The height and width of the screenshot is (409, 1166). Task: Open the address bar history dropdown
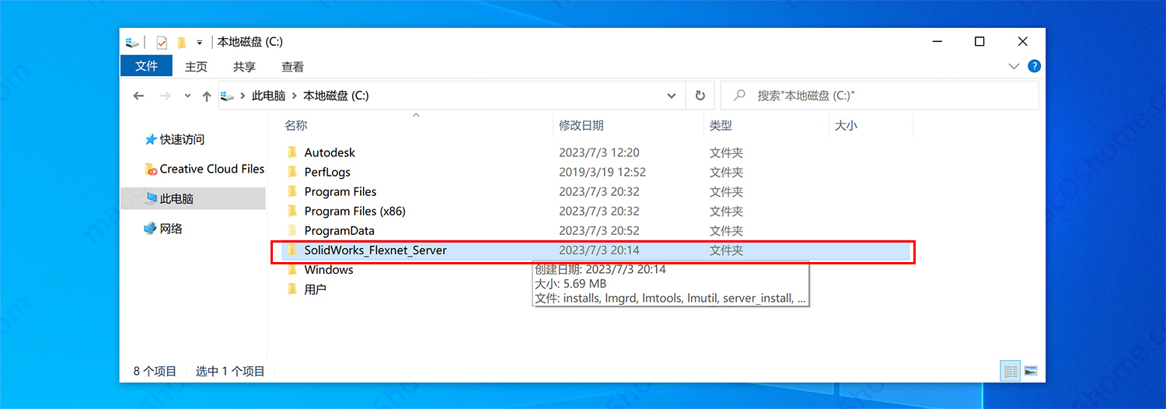672,96
